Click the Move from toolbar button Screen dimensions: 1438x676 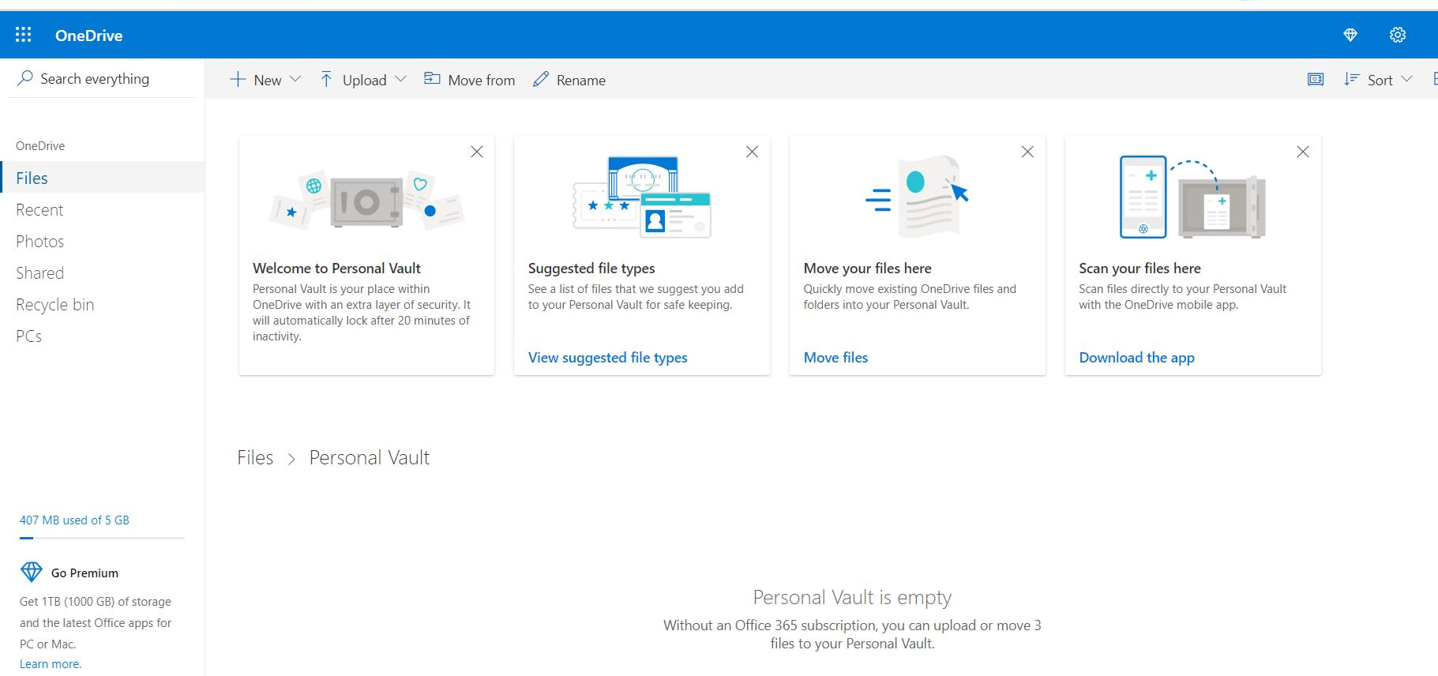[x=470, y=80]
